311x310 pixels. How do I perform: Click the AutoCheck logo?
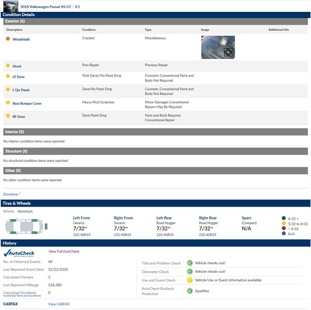click(x=19, y=253)
